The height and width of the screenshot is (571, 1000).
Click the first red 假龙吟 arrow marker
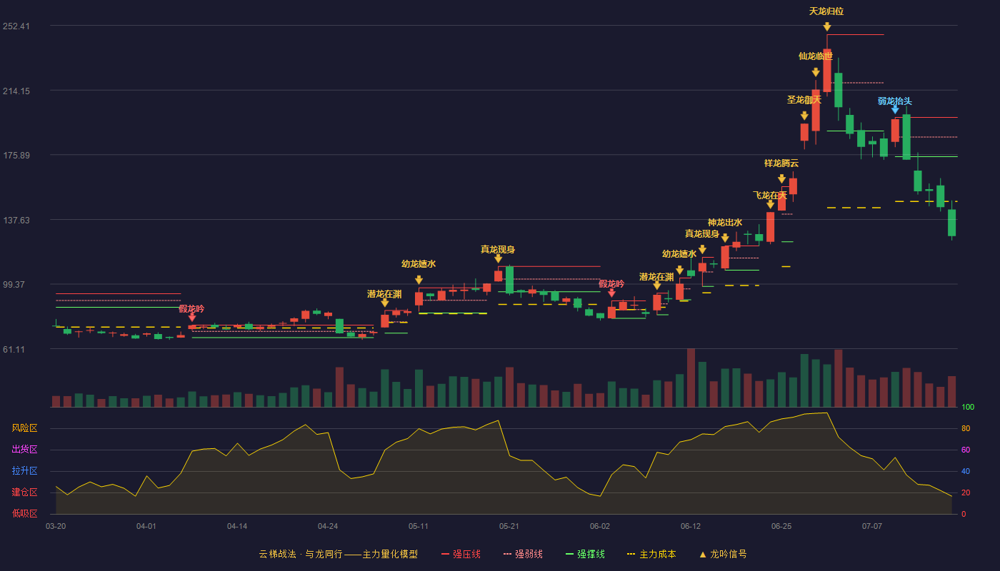pos(192,317)
